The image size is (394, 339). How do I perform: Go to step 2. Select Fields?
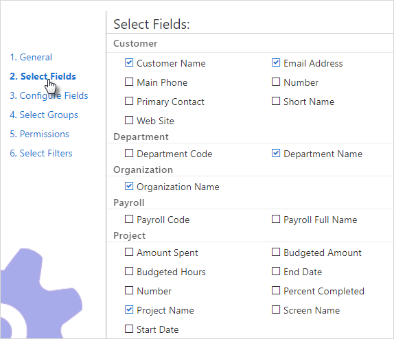click(x=43, y=76)
